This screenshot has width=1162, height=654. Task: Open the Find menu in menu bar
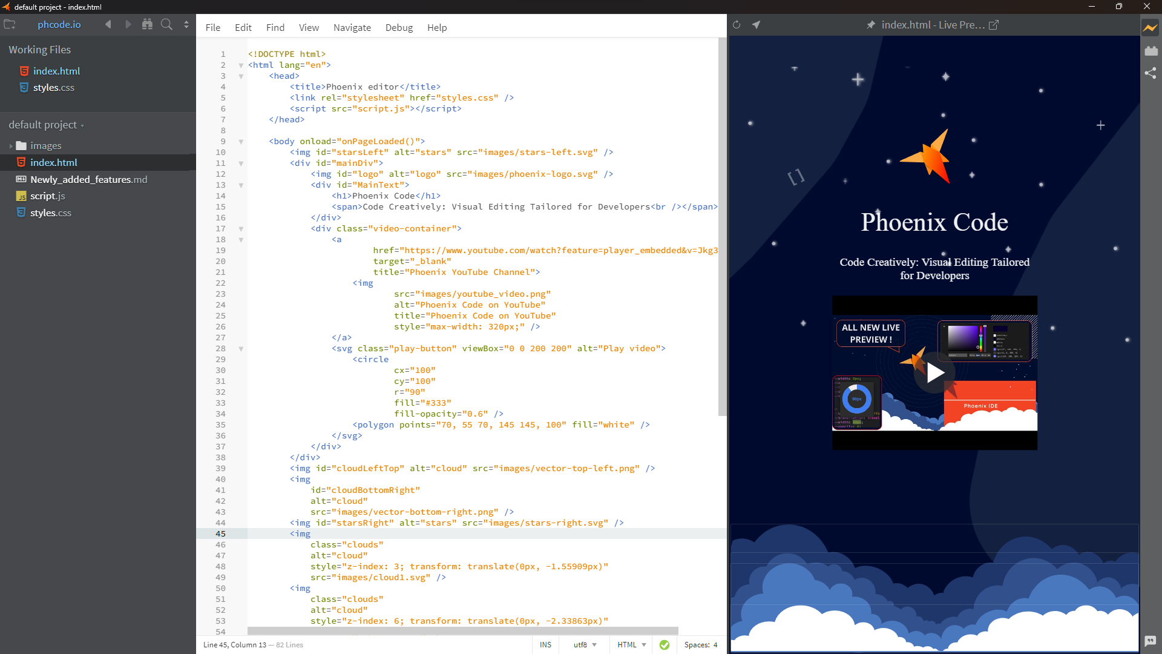pos(275,28)
